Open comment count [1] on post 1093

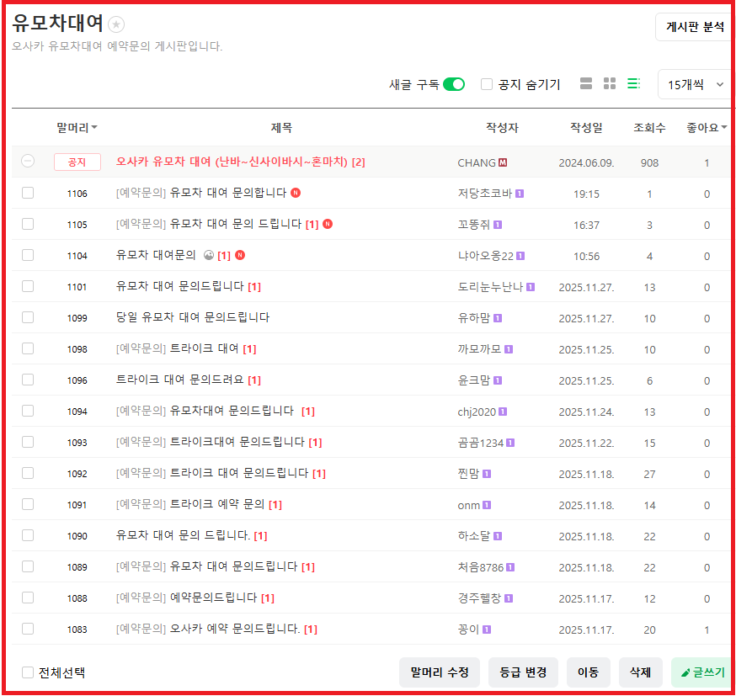(x=315, y=443)
